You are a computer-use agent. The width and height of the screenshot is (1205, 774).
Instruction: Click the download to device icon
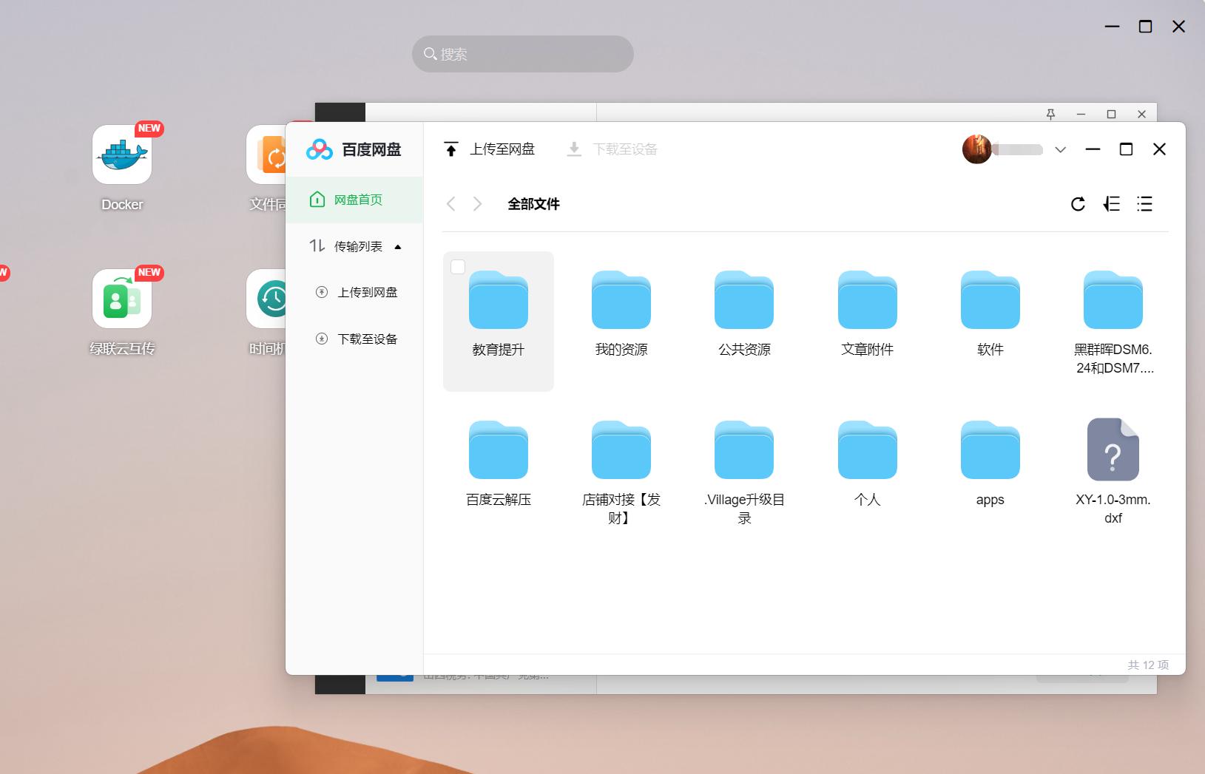[x=575, y=149]
